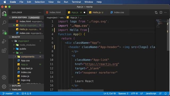Split the editor to the right
The height and width of the screenshot is (96, 170).
161,13
